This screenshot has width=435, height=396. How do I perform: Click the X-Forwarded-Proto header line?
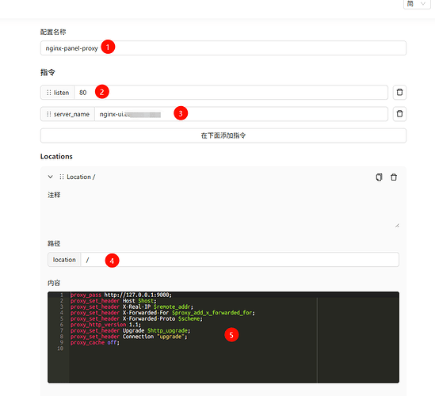coord(136,318)
